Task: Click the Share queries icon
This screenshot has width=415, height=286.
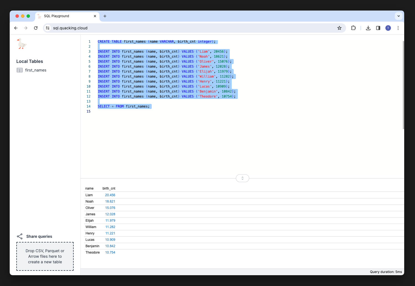Action: coord(20,236)
